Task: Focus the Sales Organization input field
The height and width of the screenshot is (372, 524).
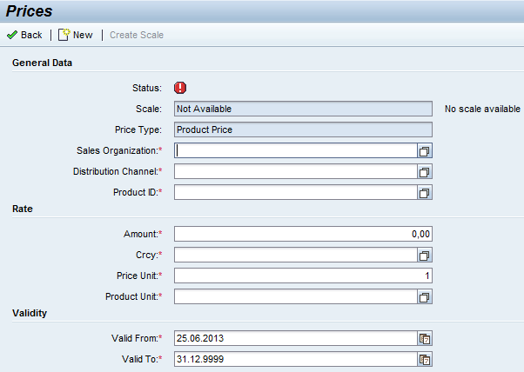Action: click(x=295, y=150)
